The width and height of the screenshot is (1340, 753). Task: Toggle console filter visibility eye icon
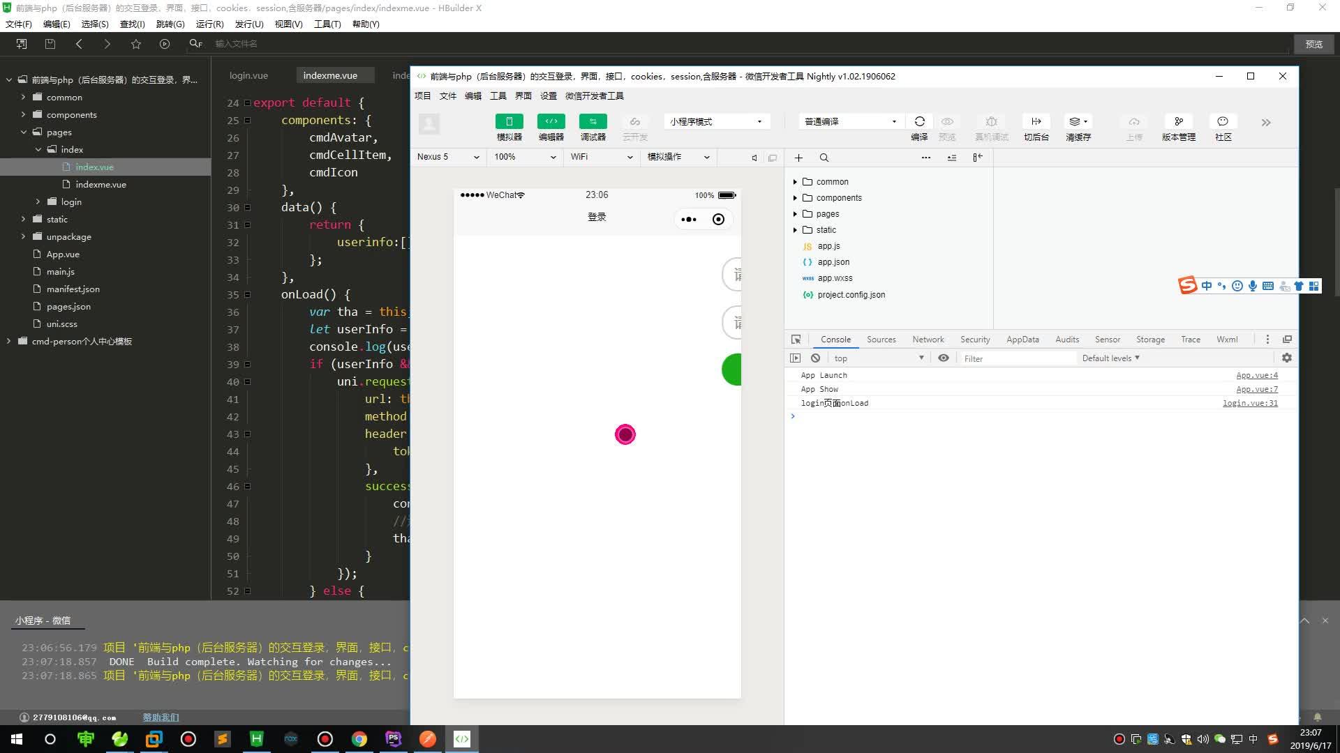944,358
